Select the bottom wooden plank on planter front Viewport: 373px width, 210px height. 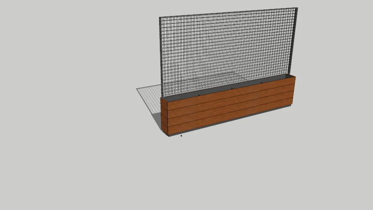tap(230, 113)
